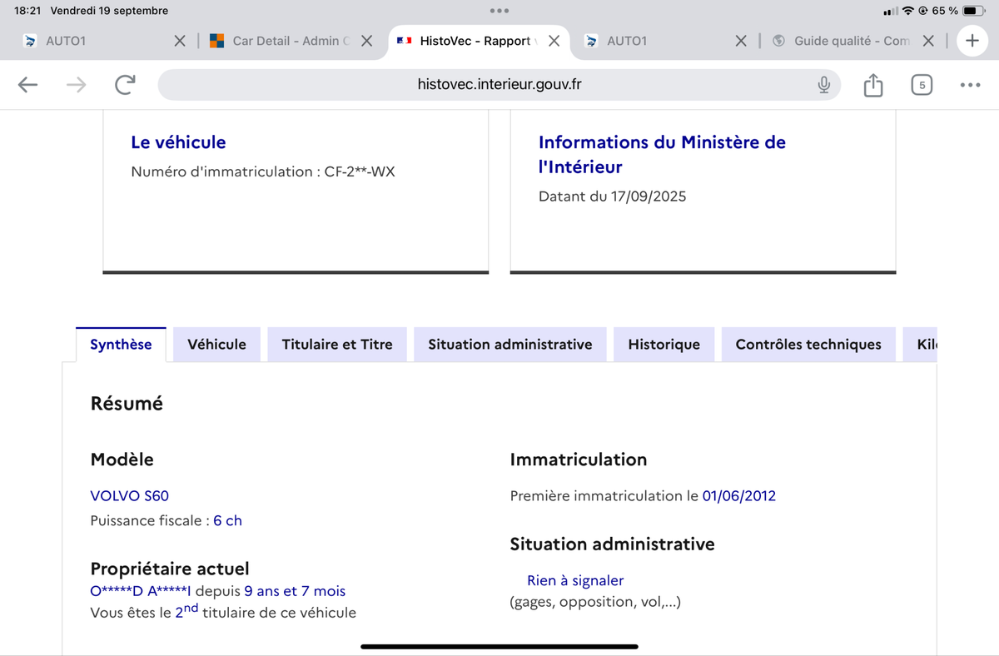Add a new browser tab
The height and width of the screenshot is (656, 999).
[972, 41]
